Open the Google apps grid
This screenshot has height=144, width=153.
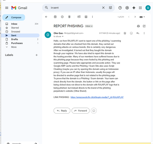140,8
